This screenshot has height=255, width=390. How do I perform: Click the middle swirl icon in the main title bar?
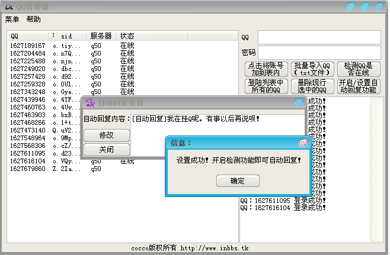tap(366, 7)
